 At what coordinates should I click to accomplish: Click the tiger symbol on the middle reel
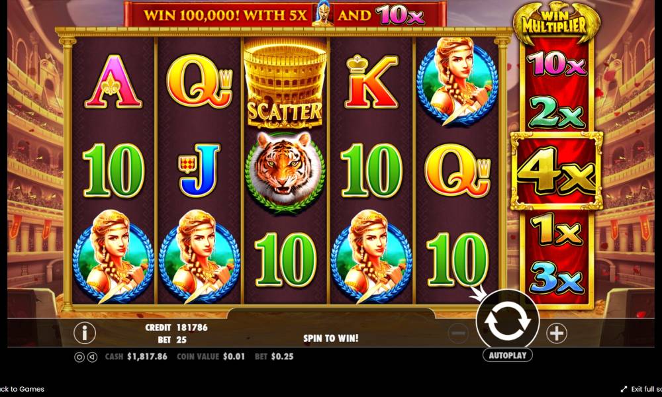point(285,171)
